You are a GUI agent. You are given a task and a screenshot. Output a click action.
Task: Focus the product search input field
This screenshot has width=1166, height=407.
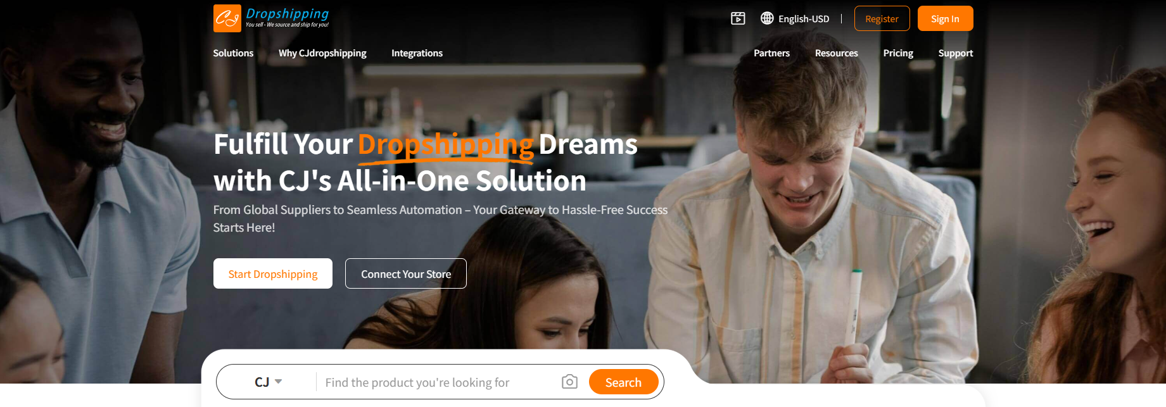coord(438,382)
